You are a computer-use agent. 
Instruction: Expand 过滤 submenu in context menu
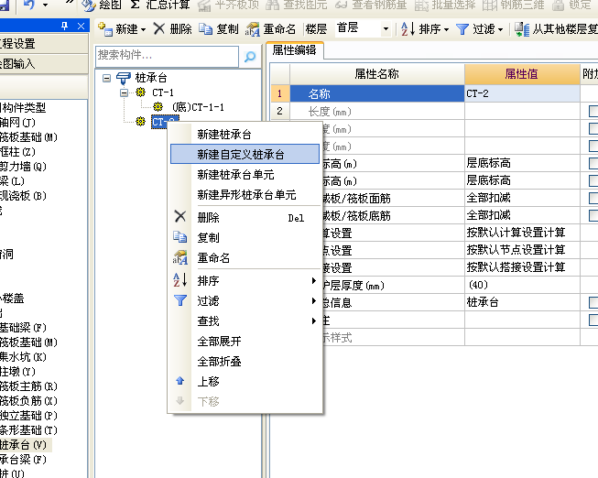(314, 300)
